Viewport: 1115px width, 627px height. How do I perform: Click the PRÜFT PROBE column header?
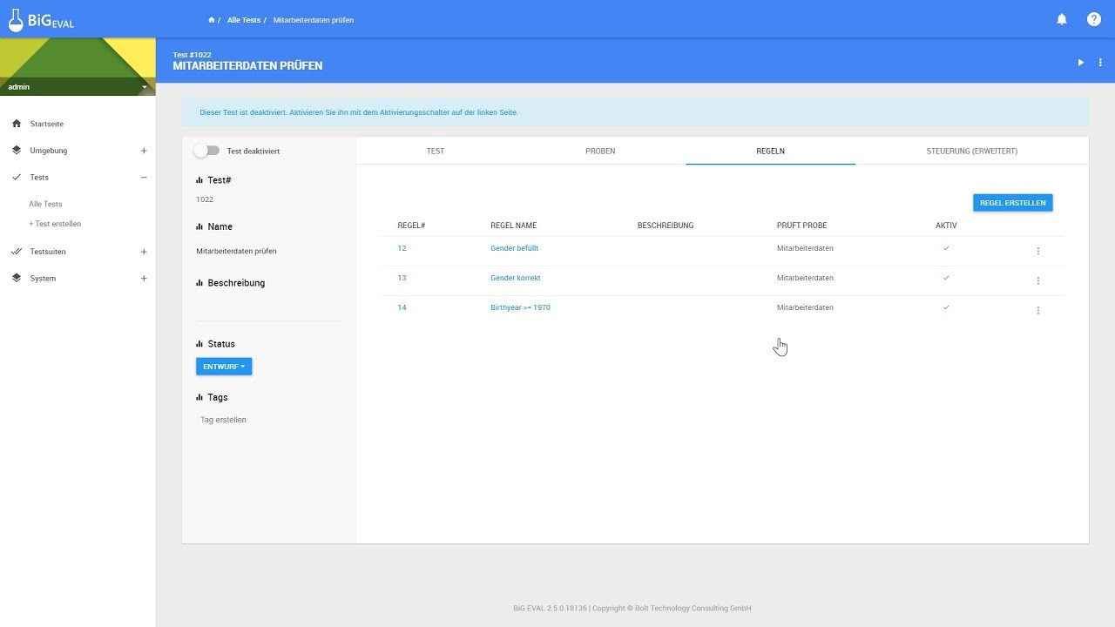pyautogui.click(x=801, y=226)
